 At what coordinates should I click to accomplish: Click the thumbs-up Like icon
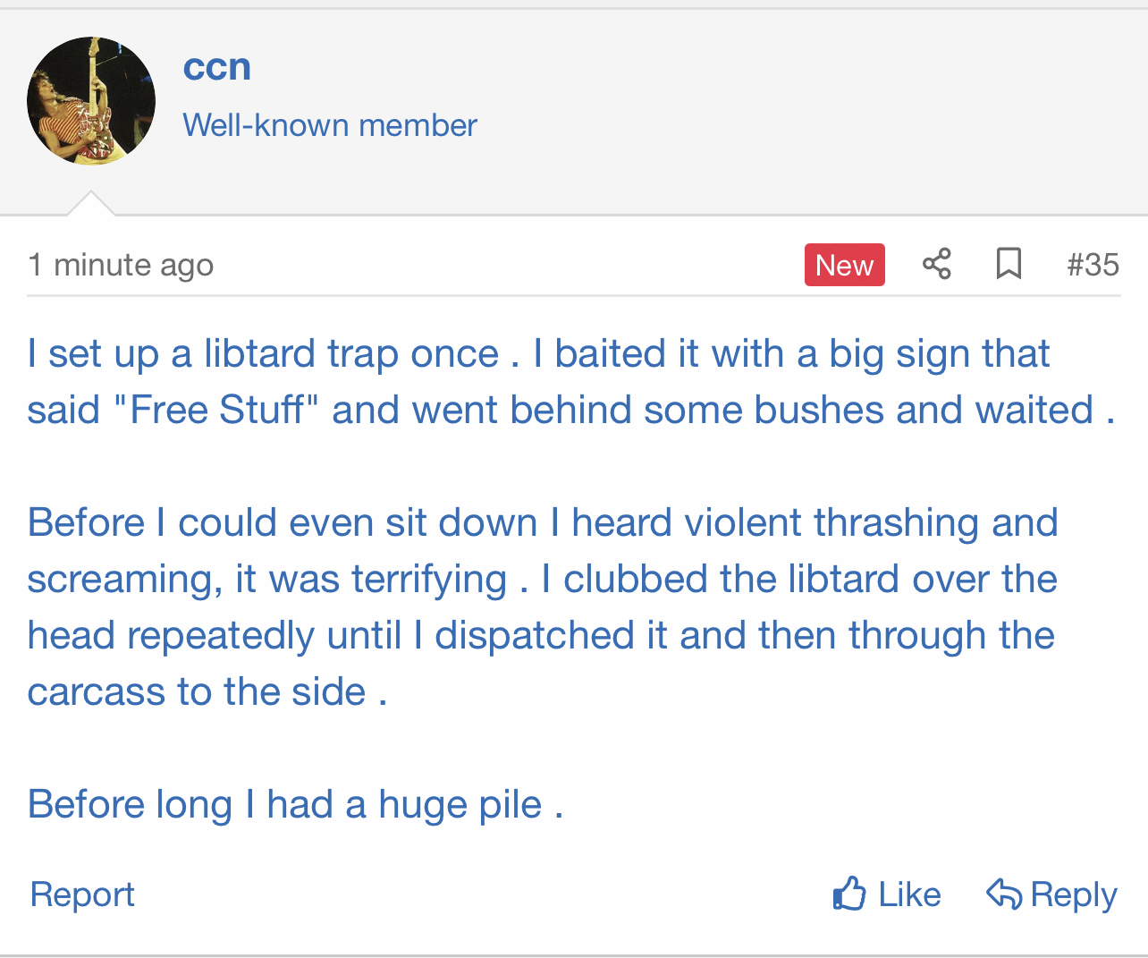click(849, 894)
